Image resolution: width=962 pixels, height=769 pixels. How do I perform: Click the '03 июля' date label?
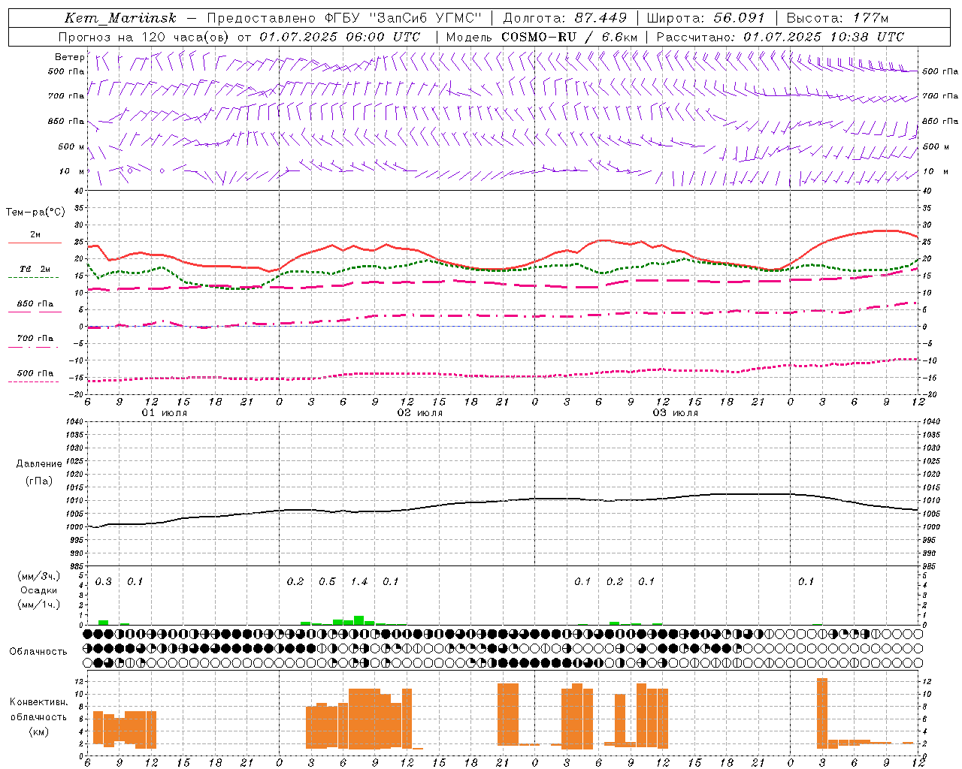tap(675, 413)
